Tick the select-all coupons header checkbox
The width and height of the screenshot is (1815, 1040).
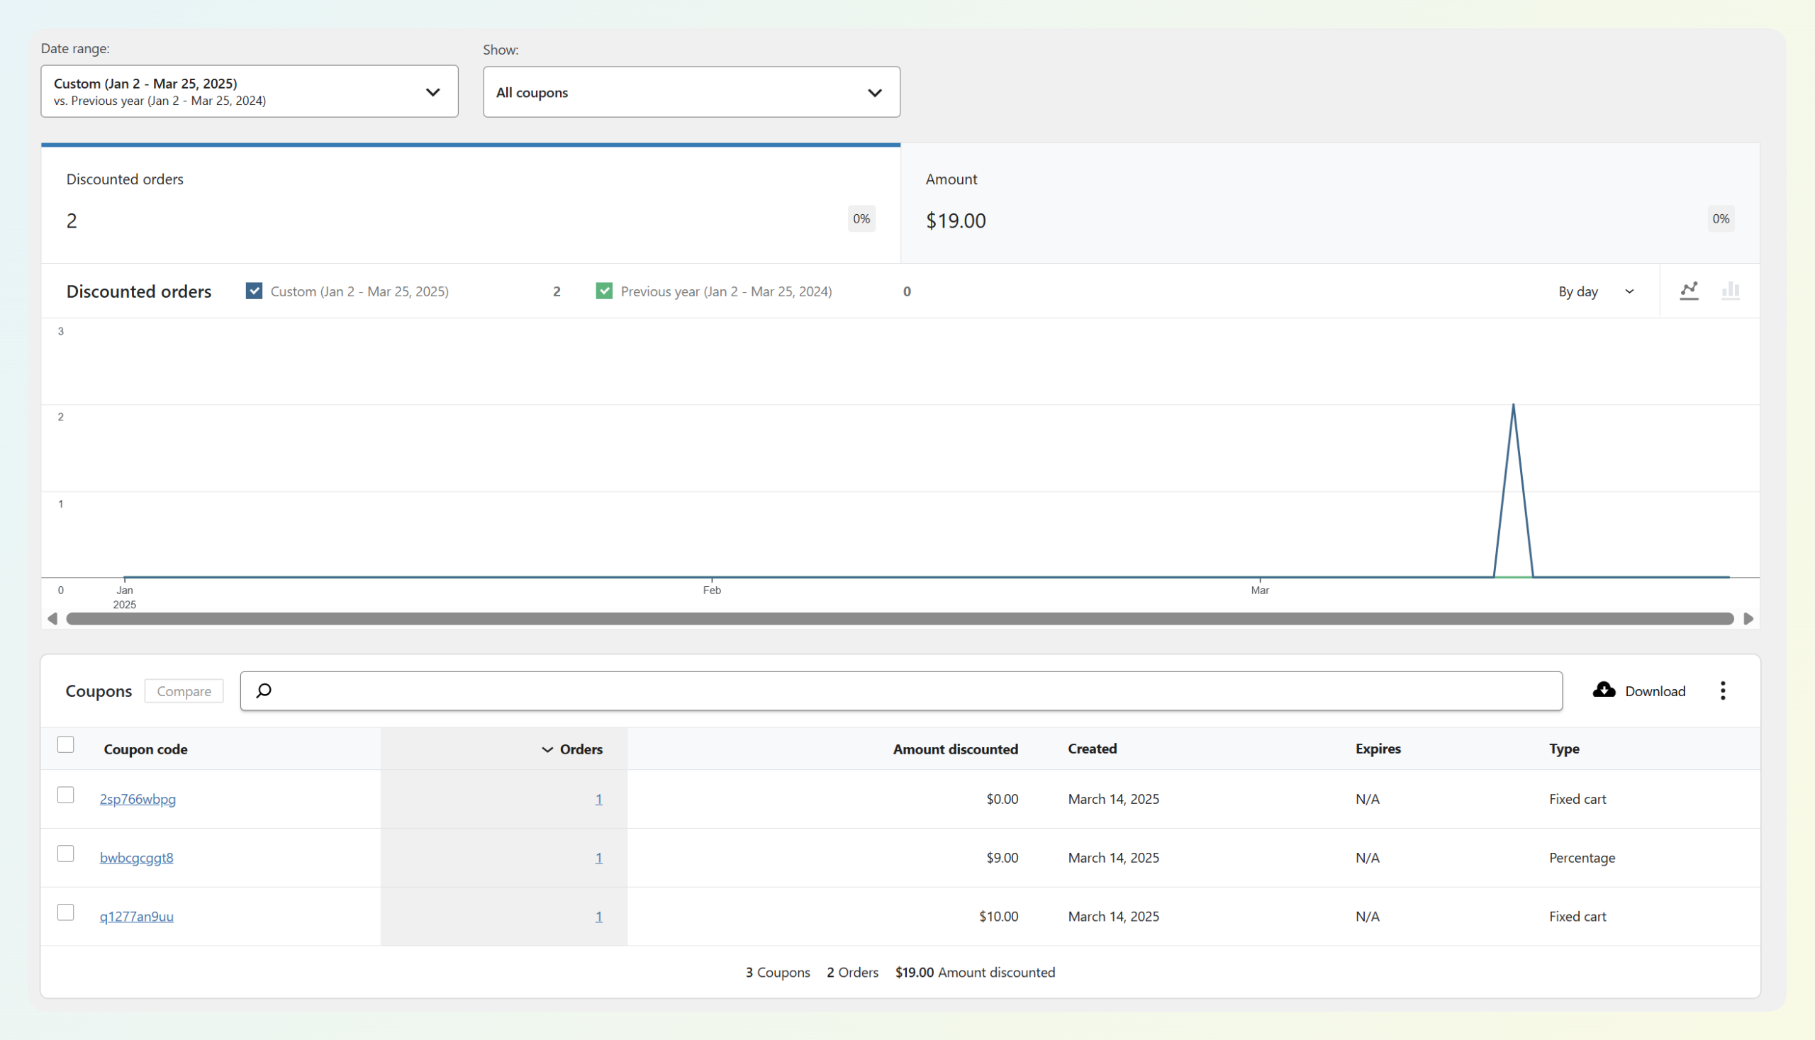click(x=66, y=744)
